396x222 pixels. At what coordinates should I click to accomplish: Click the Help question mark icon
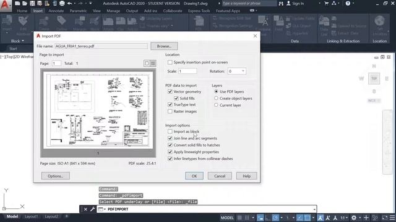pos(348,3)
